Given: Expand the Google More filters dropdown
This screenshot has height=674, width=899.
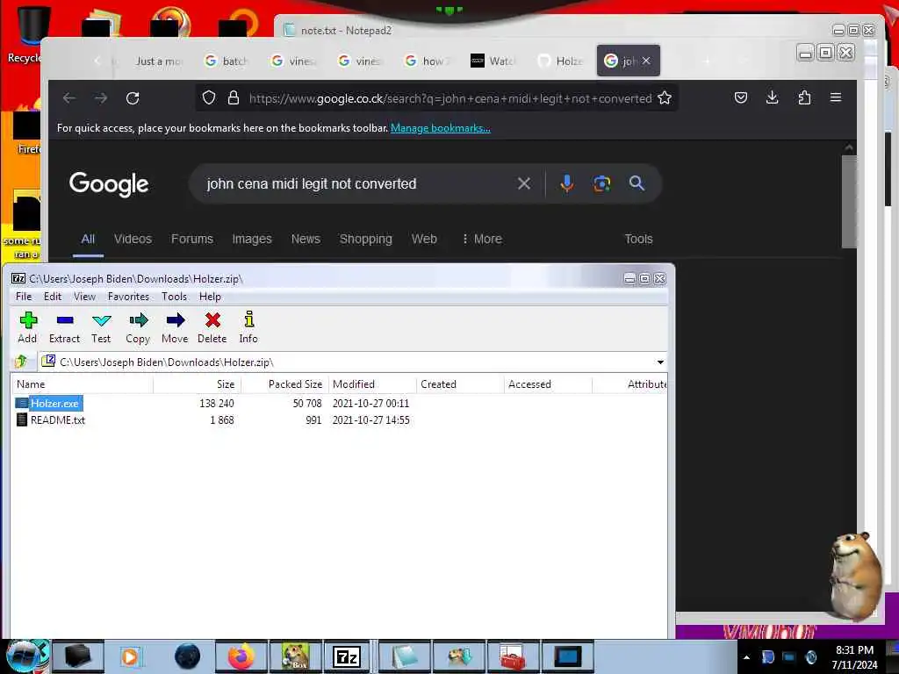Looking at the screenshot, I should [482, 239].
